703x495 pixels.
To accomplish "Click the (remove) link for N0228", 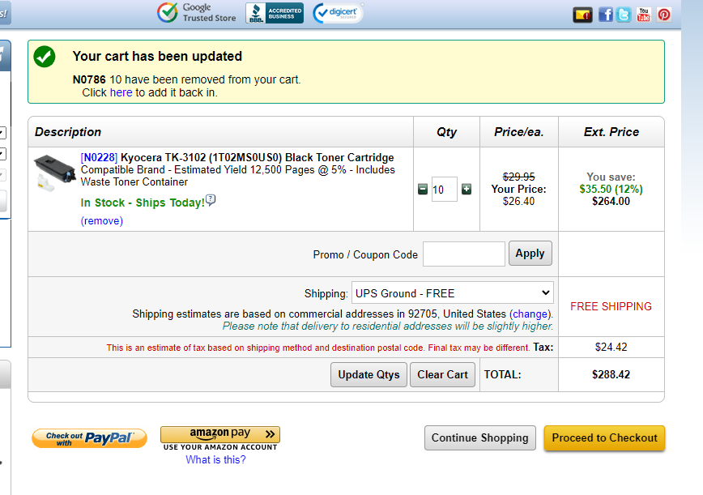I will [x=102, y=220].
